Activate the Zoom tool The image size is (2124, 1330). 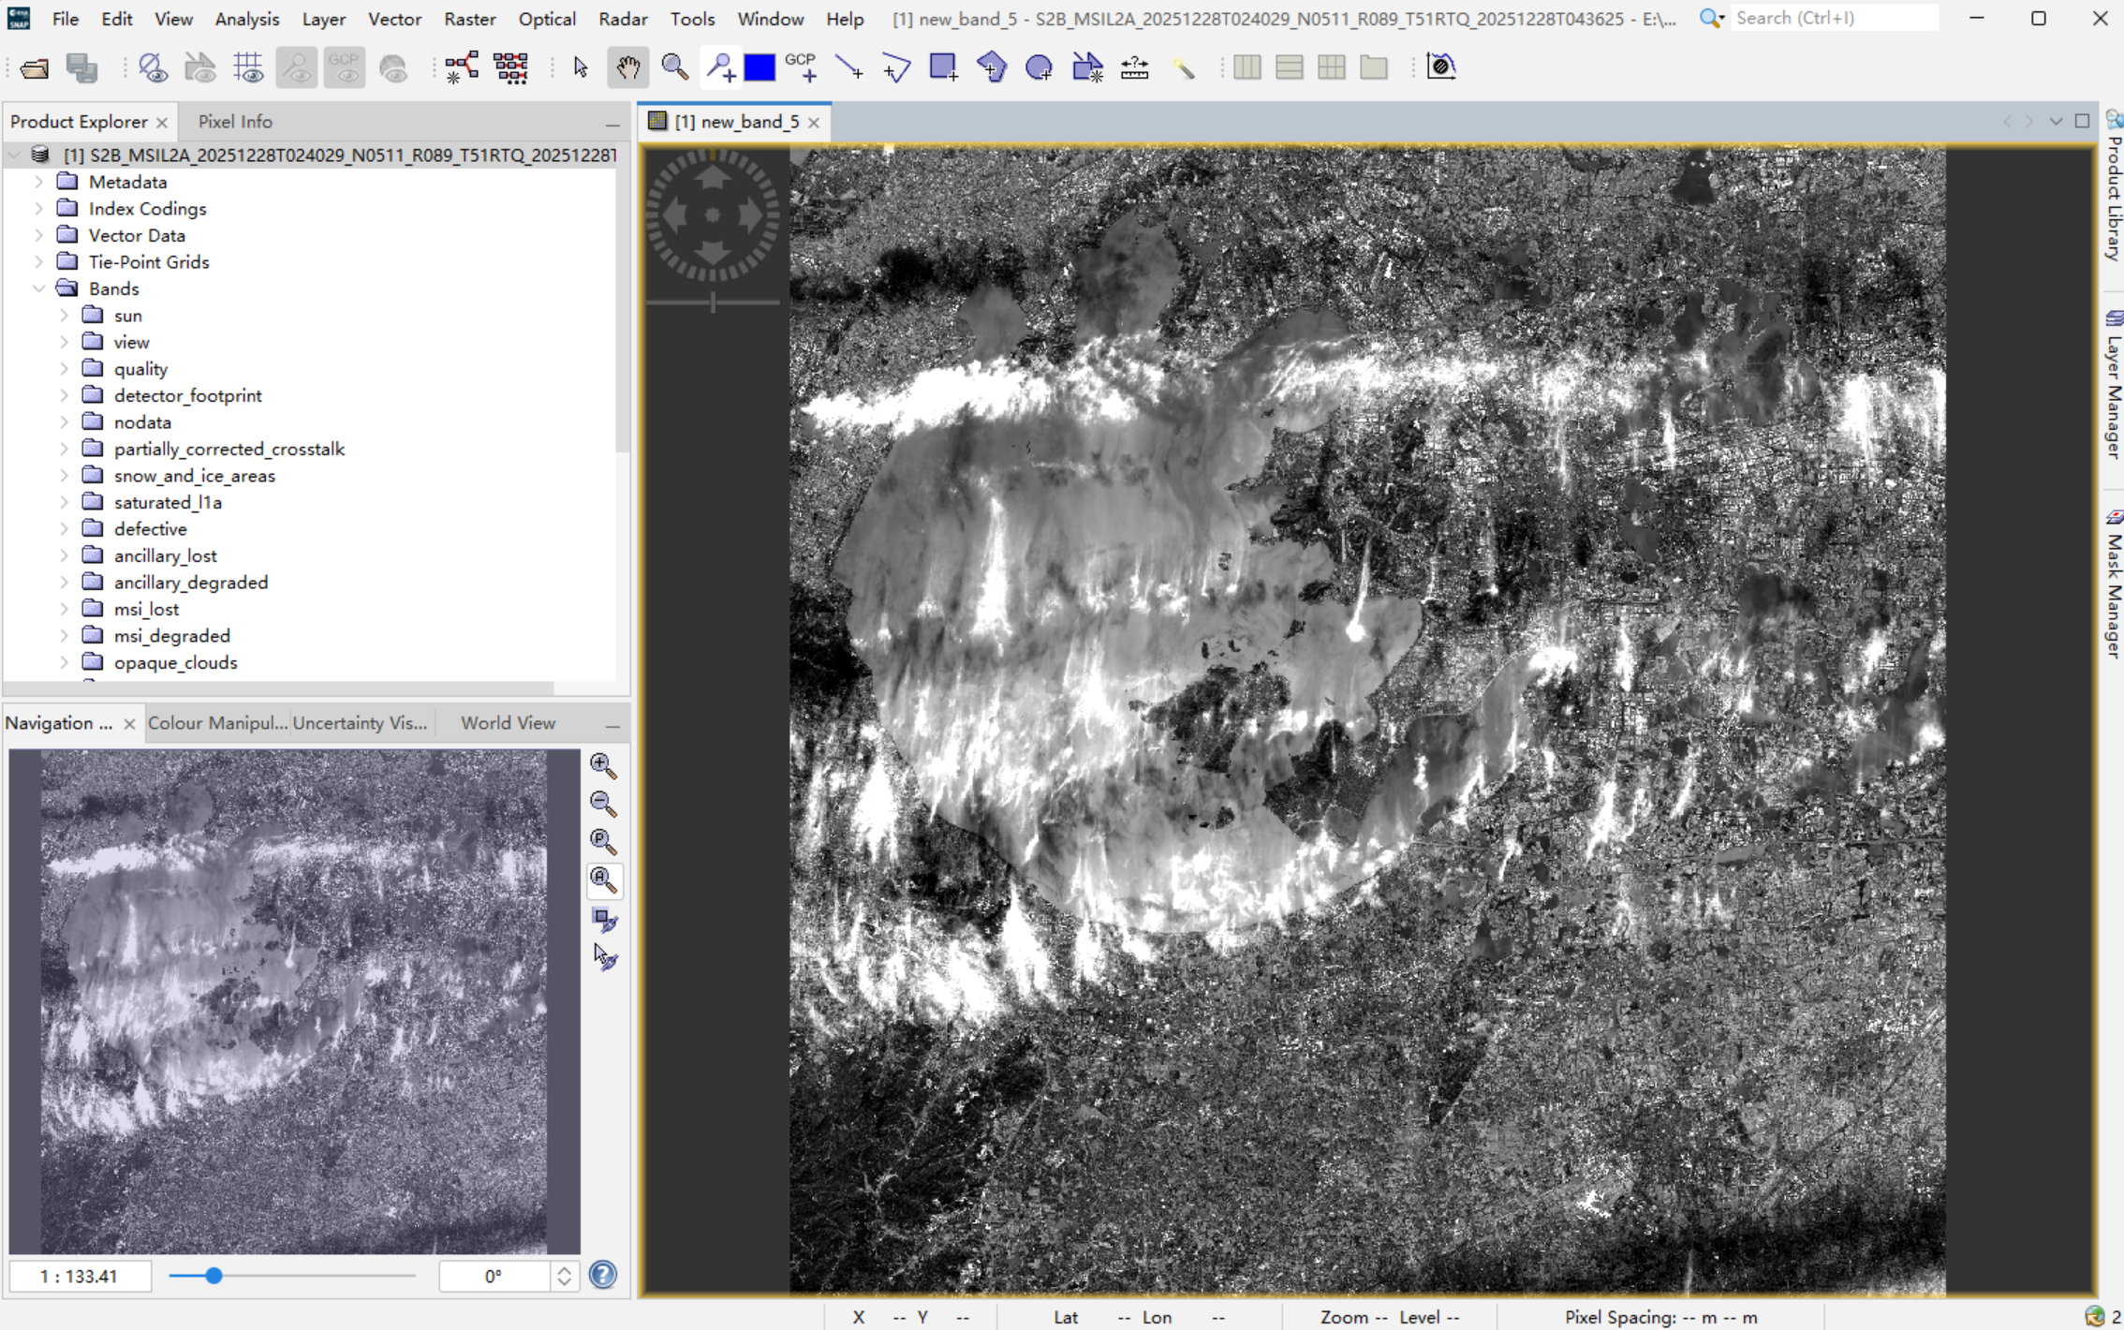pos(674,66)
